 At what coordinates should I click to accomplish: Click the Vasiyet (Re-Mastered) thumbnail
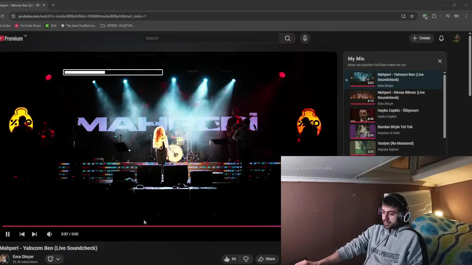click(362, 148)
